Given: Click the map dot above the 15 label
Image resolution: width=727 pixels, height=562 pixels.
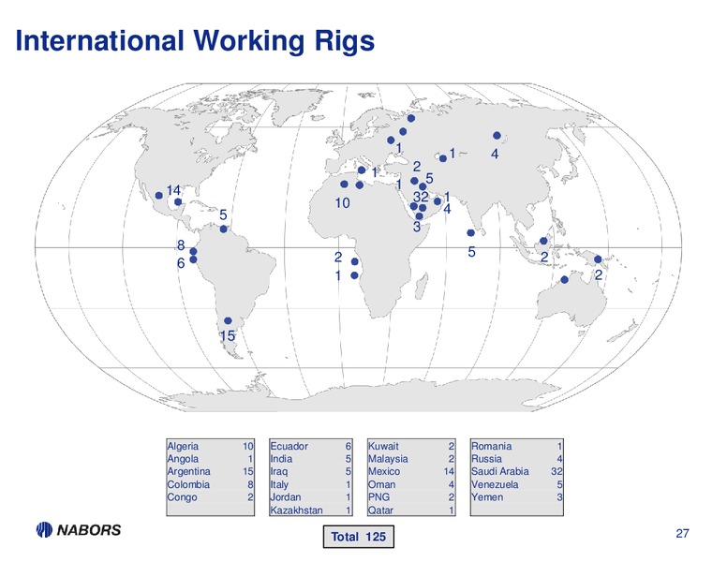Looking at the screenshot, I should tap(228, 321).
